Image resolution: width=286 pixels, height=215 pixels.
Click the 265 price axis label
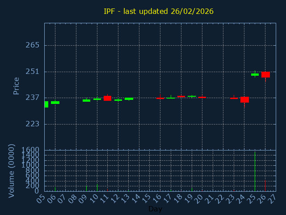click(33, 45)
